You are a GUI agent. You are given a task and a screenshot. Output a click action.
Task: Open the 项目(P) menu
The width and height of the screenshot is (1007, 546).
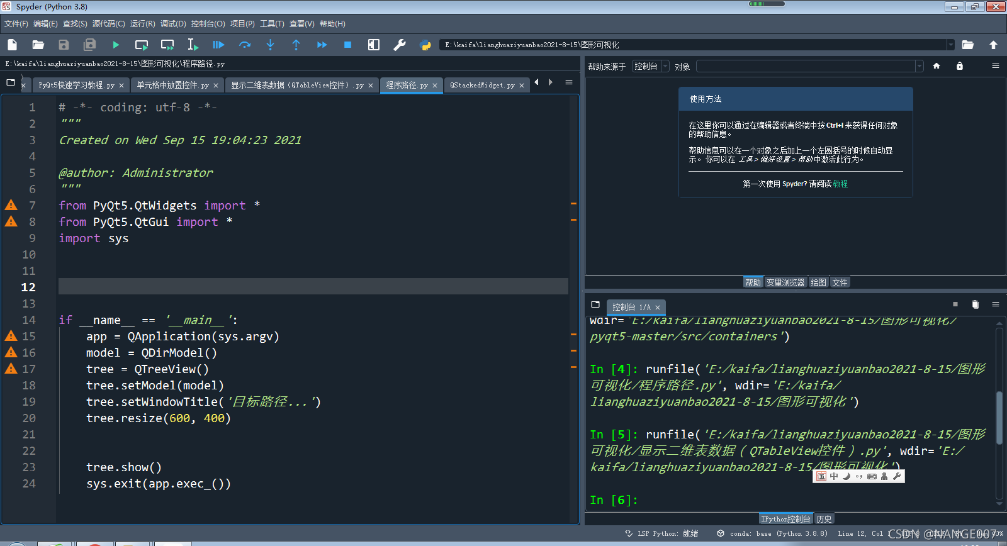tap(242, 24)
